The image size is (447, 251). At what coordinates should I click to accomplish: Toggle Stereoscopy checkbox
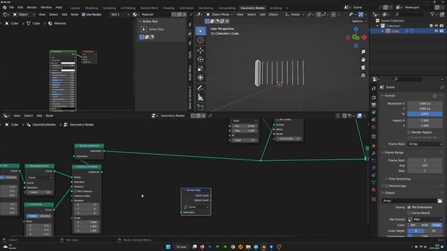[x=387, y=186]
